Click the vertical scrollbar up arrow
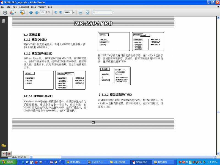The width and height of the screenshot is (220, 165). pos(218,18)
